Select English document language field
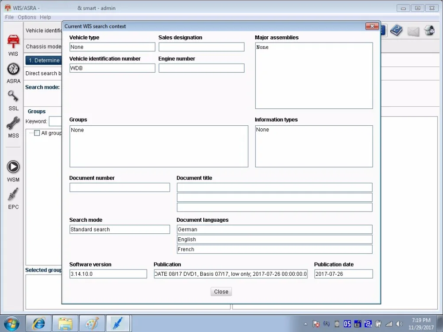Viewport: 443px width, 332px height. [x=275, y=239]
